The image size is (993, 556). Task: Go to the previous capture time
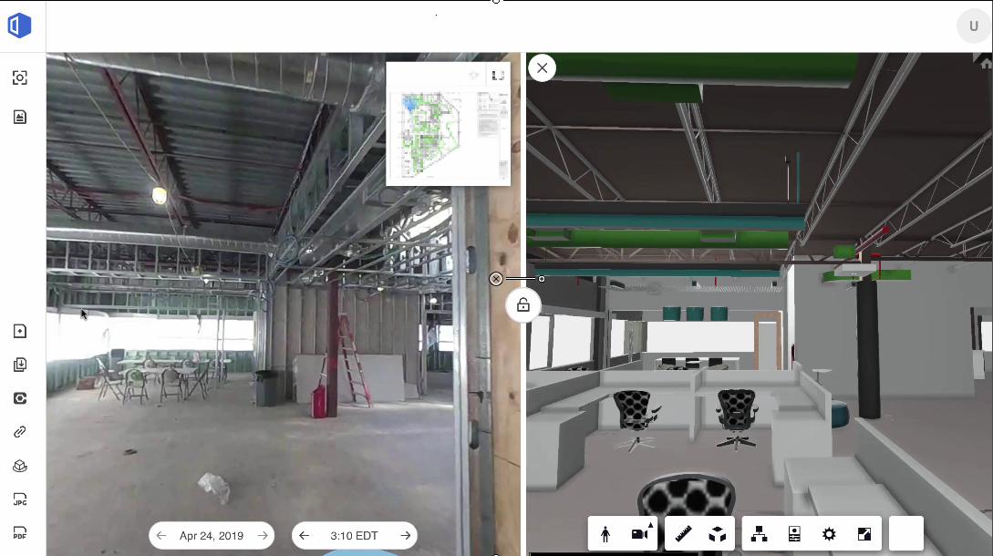tap(305, 536)
